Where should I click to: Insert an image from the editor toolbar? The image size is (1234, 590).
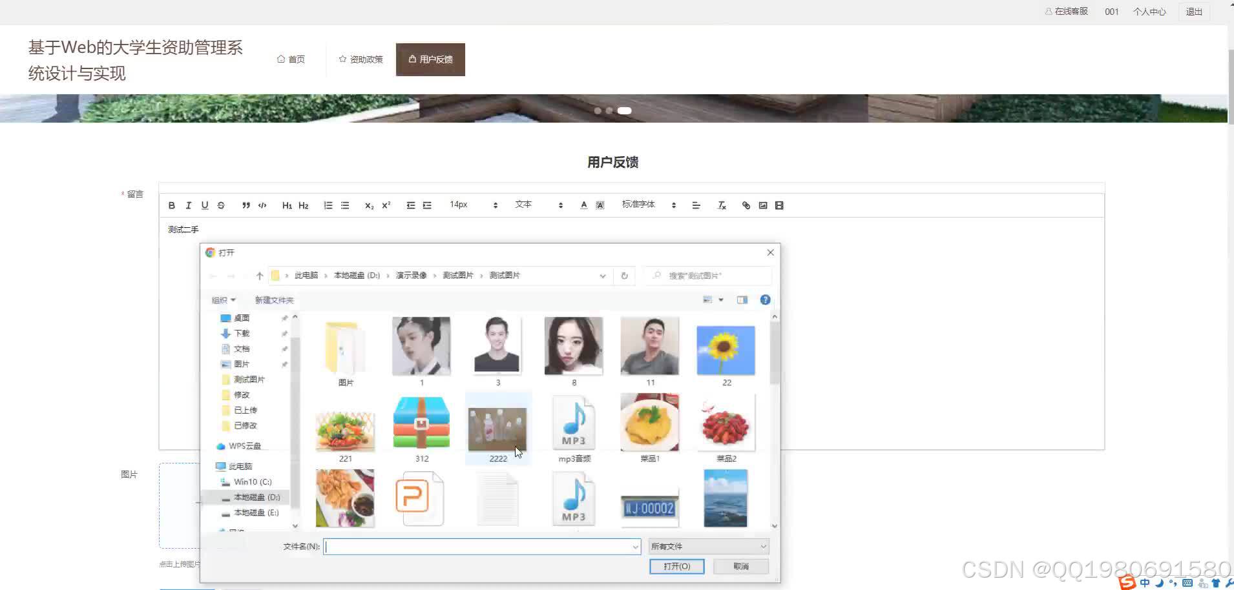tap(763, 205)
